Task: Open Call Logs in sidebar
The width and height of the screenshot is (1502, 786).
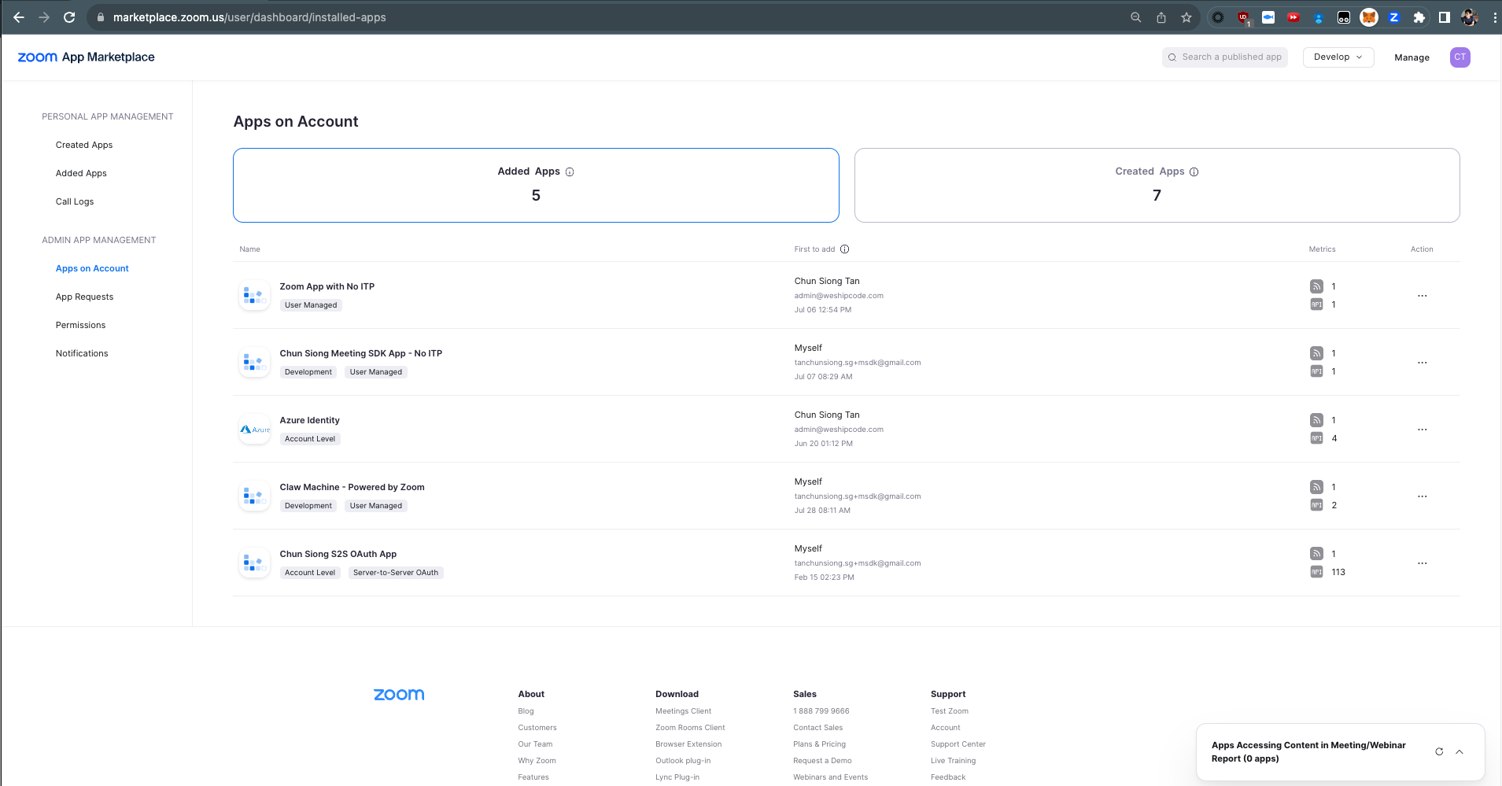Action: [75, 201]
